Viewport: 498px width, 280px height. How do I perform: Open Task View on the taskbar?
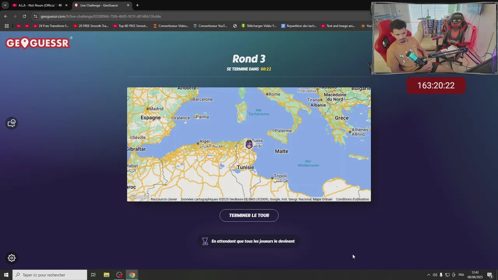(x=93, y=275)
